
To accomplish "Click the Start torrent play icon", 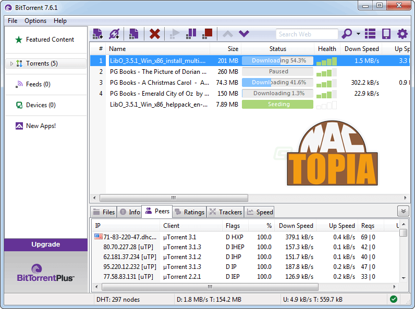I will 175,34.
